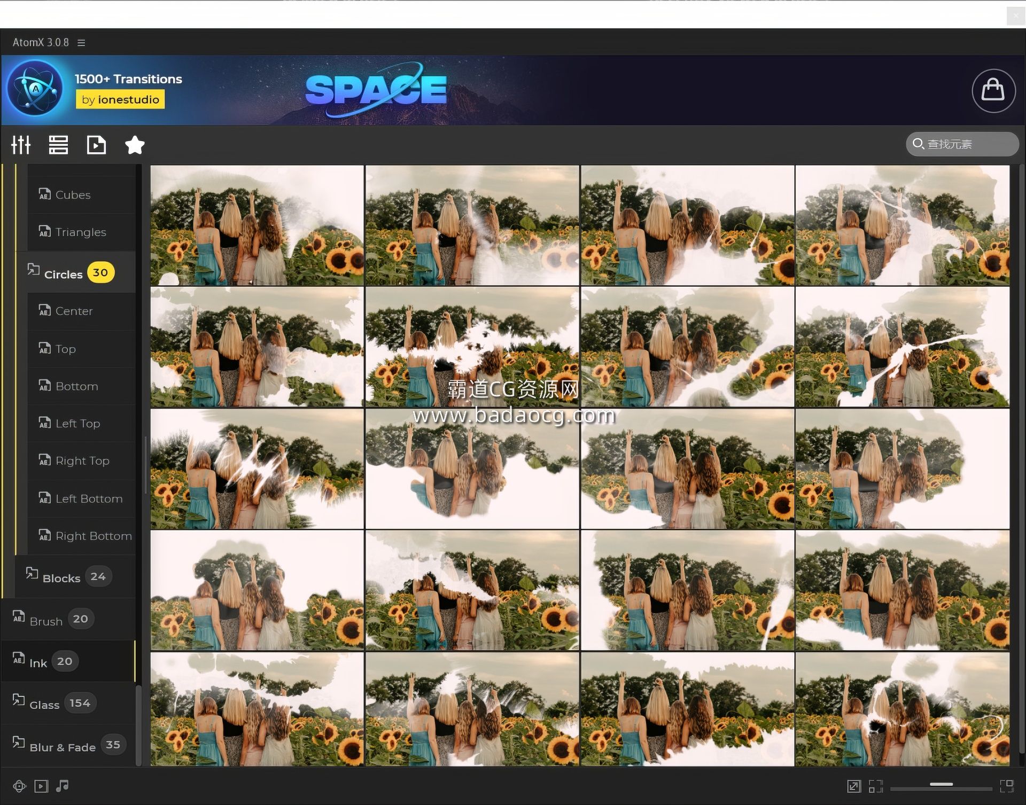Click the large thumbnails size icon
Image resolution: width=1026 pixels, height=805 pixels.
(x=1007, y=786)
